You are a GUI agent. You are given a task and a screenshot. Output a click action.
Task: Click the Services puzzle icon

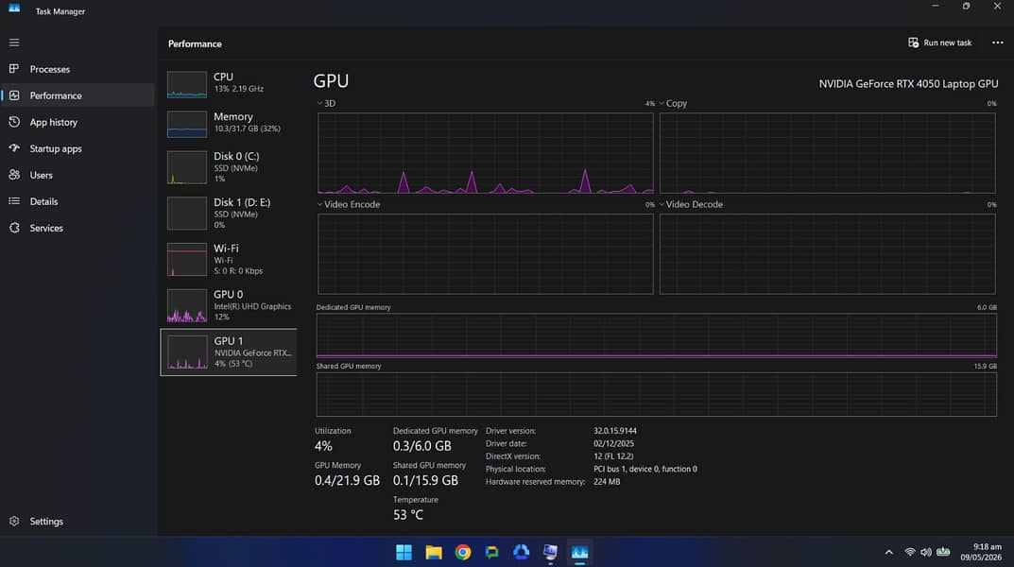(14, 228)
